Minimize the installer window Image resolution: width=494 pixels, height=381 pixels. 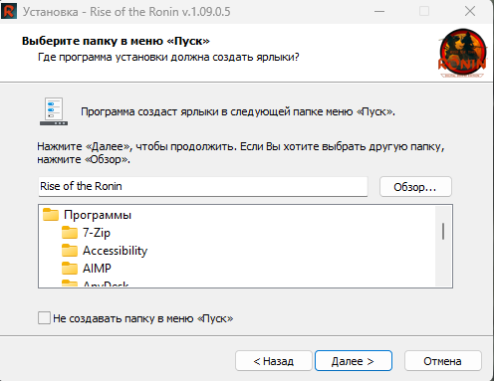tap(379, 11)
